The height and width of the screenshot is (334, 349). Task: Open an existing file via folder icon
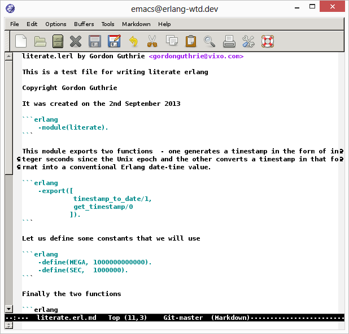click(40, 41)
